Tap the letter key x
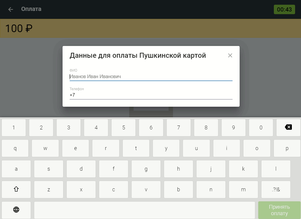This screenshot has width=301, height=219. point(81,190)
